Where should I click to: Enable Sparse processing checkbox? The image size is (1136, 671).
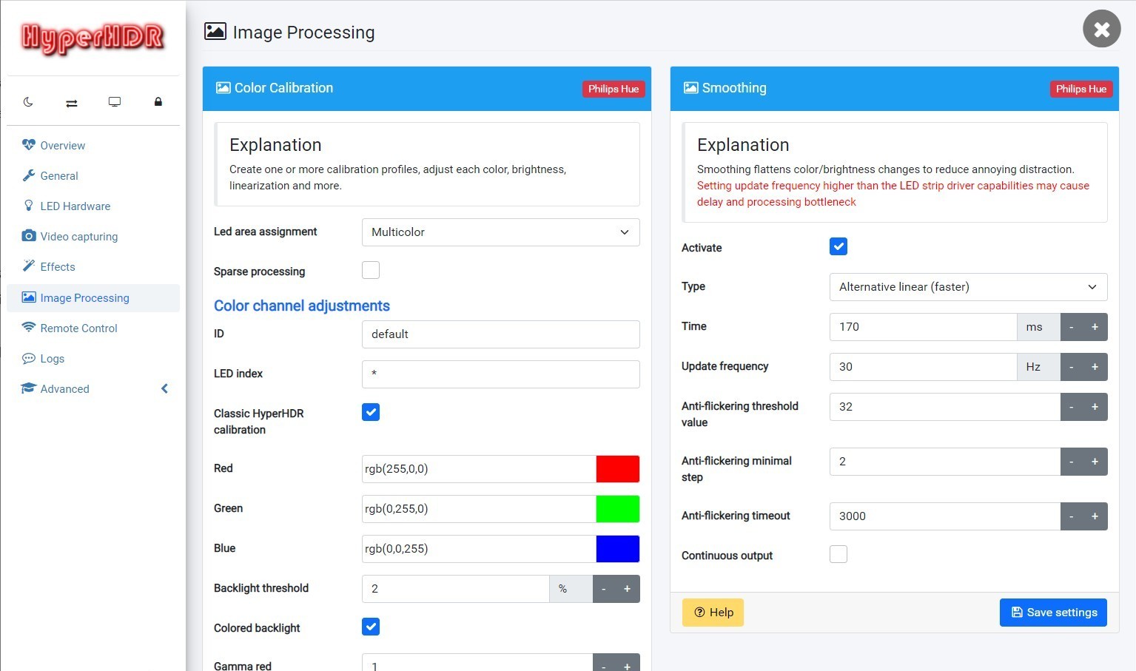tap(371, 270)
